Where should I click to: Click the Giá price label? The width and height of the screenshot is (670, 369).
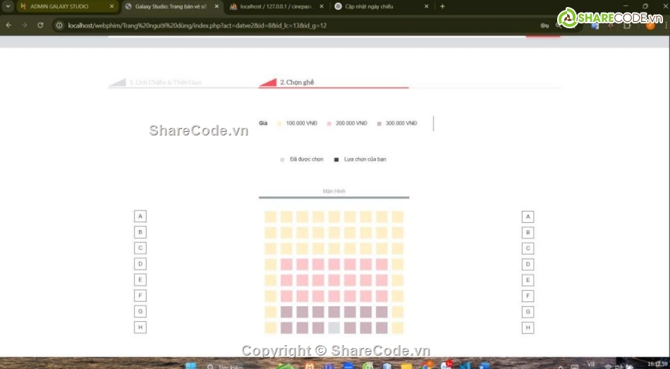pos(263,123)
